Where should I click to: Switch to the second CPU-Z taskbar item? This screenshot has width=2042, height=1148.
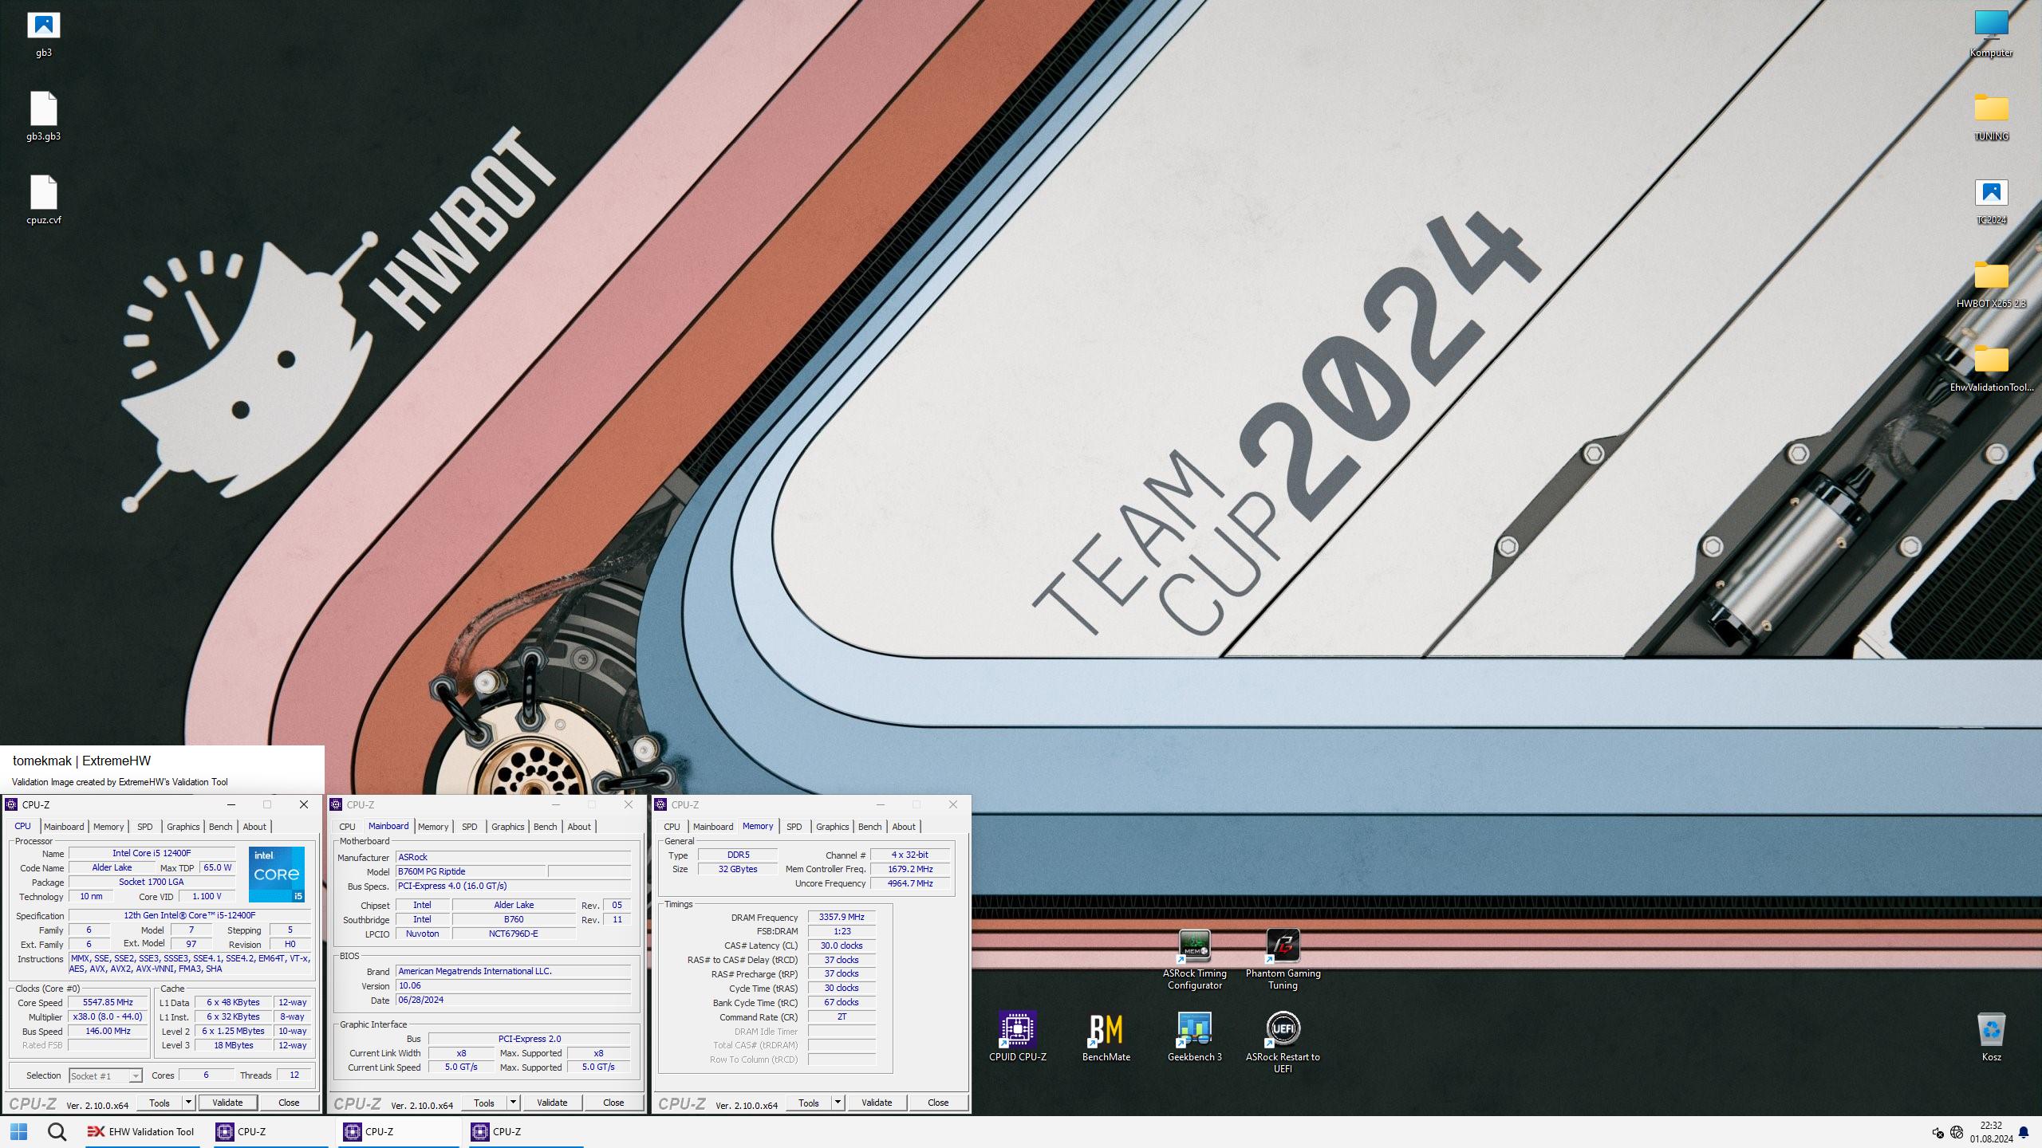point(399,1131)
